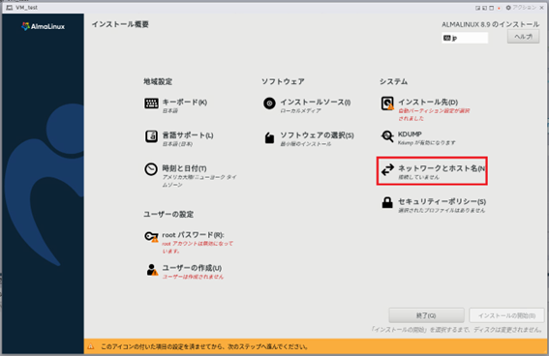This screenshot has width=549, height=356.
Task: Click the 地域設定 section heading
Action: pyautogui.click(x=158, y=81)
